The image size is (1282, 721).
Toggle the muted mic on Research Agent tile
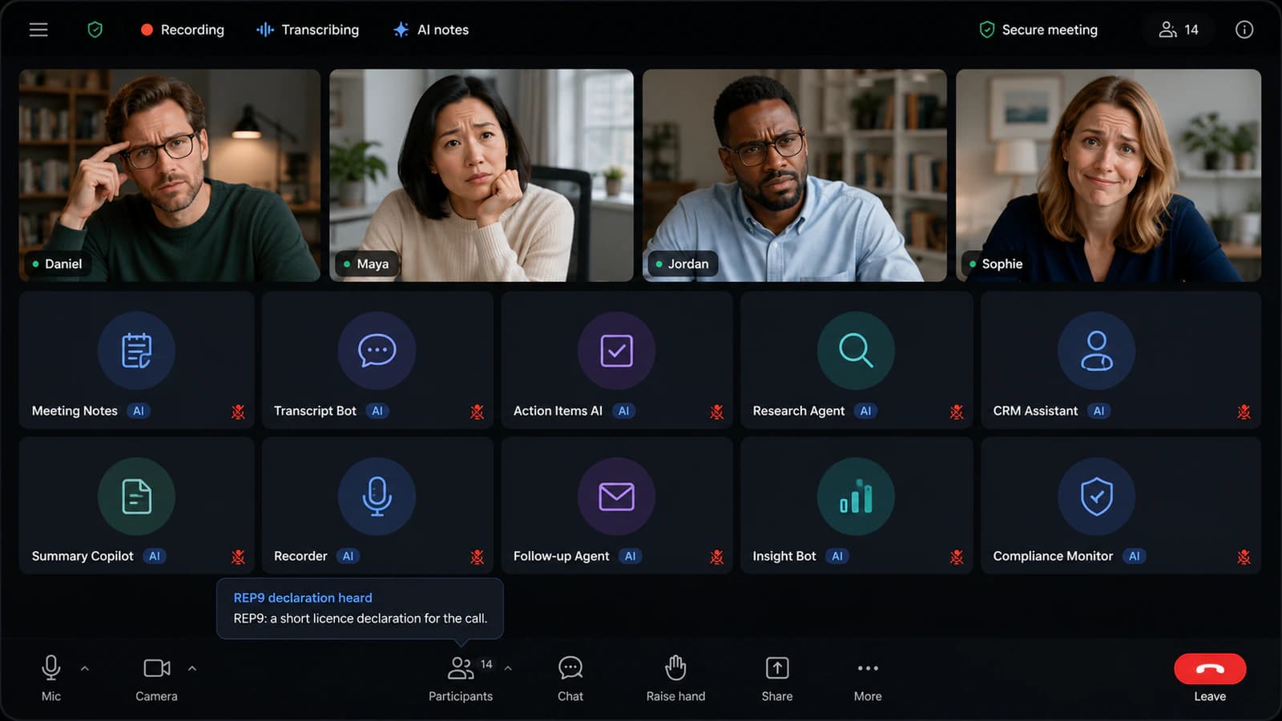(x=957, y=412)
